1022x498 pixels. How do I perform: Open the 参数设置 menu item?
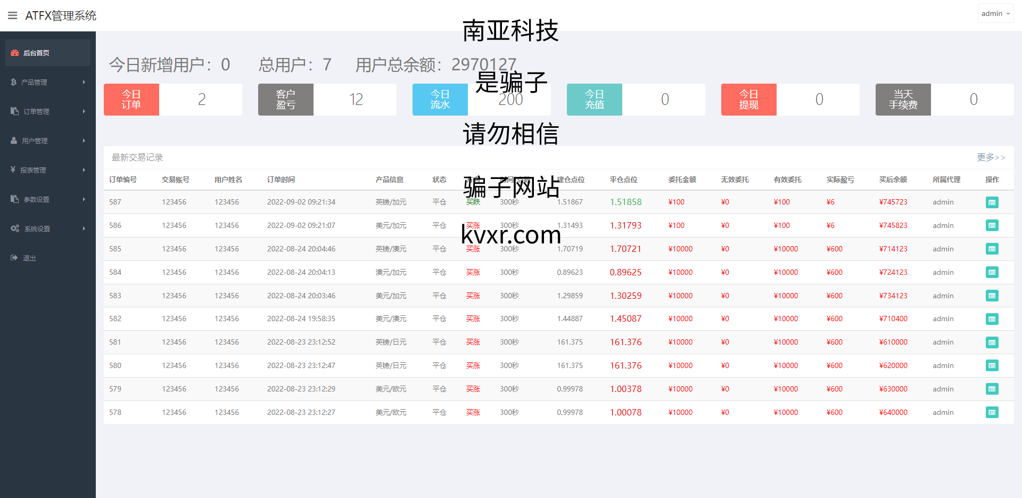[48, 199]
